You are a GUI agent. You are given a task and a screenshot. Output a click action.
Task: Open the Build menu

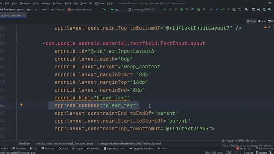[x=68, y=3]
